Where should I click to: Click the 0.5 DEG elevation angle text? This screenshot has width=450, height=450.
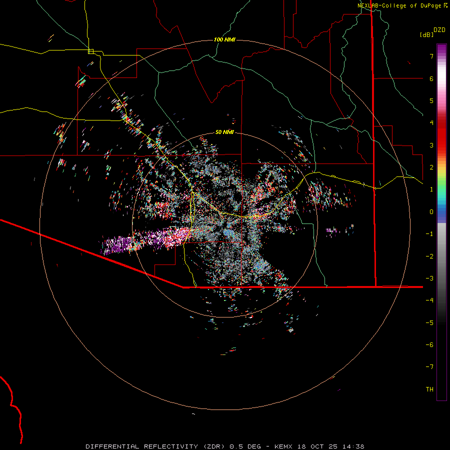point(245,446)
